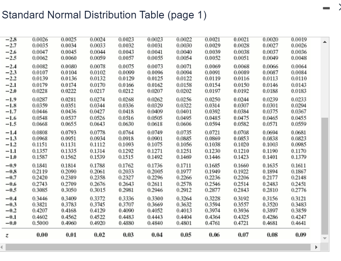Click the horizontal scrollbar thumb
Image resolution: width=341 pixels, height=261 pixels.
(x=158, y=247)
